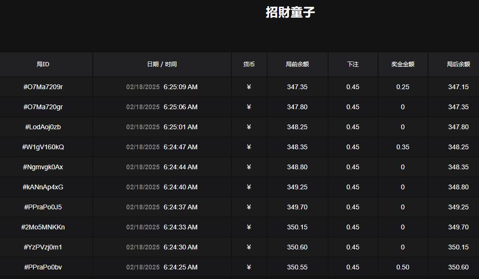View round #kANnAp4xG

[x=43, y=187]
